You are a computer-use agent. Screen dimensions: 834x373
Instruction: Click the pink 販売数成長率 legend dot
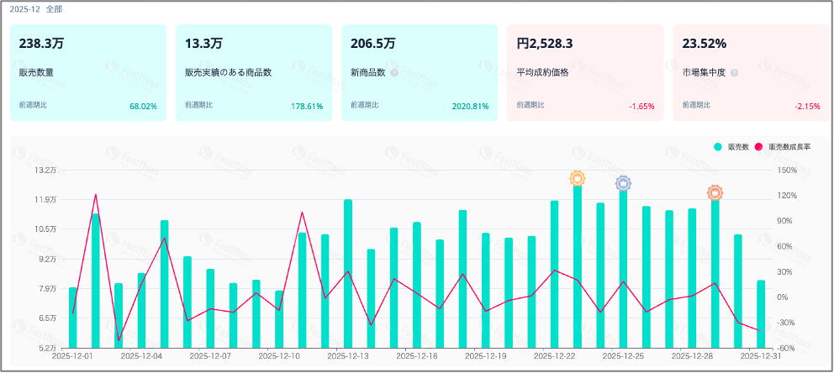point(759,147)
